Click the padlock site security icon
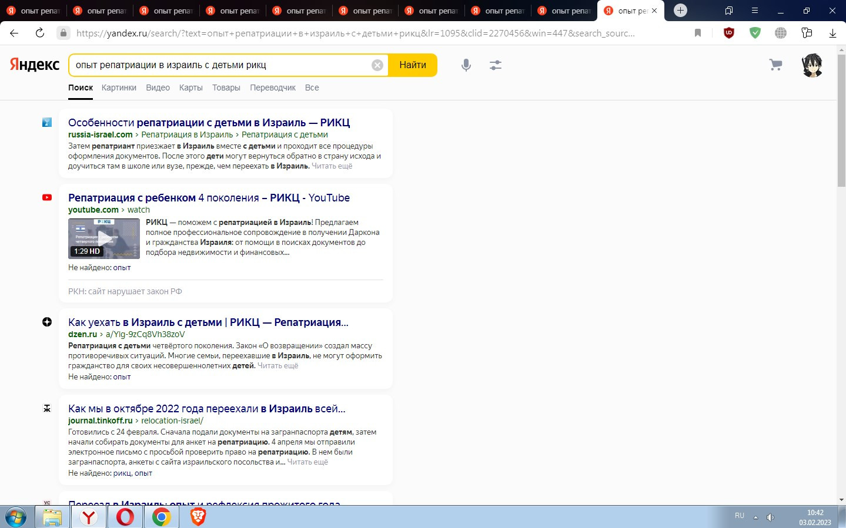Screen dimensions: 846x528 point(63,33)
